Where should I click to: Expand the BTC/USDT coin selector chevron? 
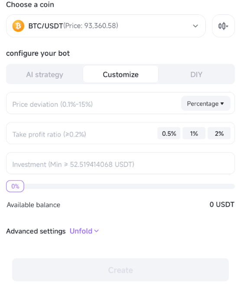tap(195, 26)
